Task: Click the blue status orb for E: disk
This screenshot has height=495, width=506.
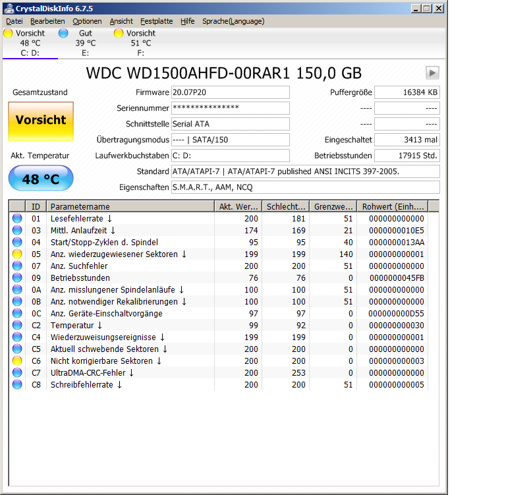Action: click(63, 33)
